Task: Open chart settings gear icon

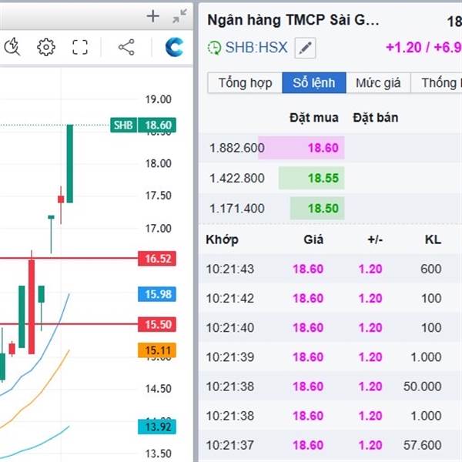Action: tap(46, 47)
